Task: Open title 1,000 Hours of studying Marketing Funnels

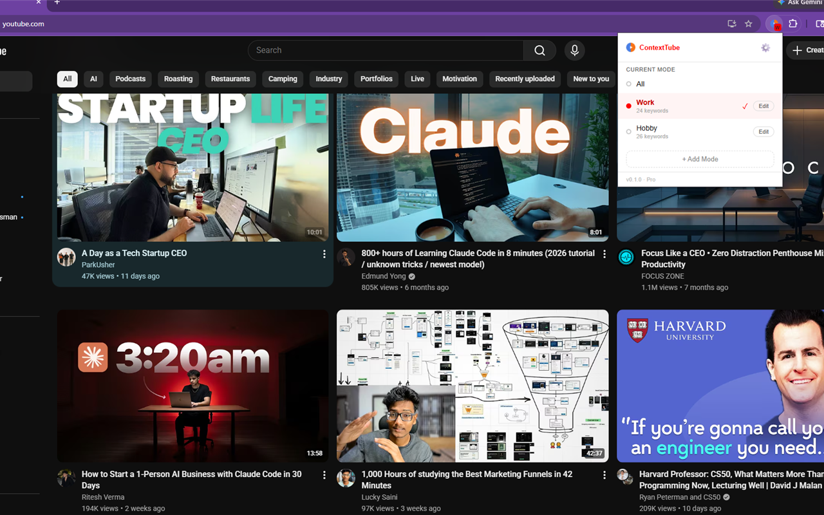Action: 467,480
